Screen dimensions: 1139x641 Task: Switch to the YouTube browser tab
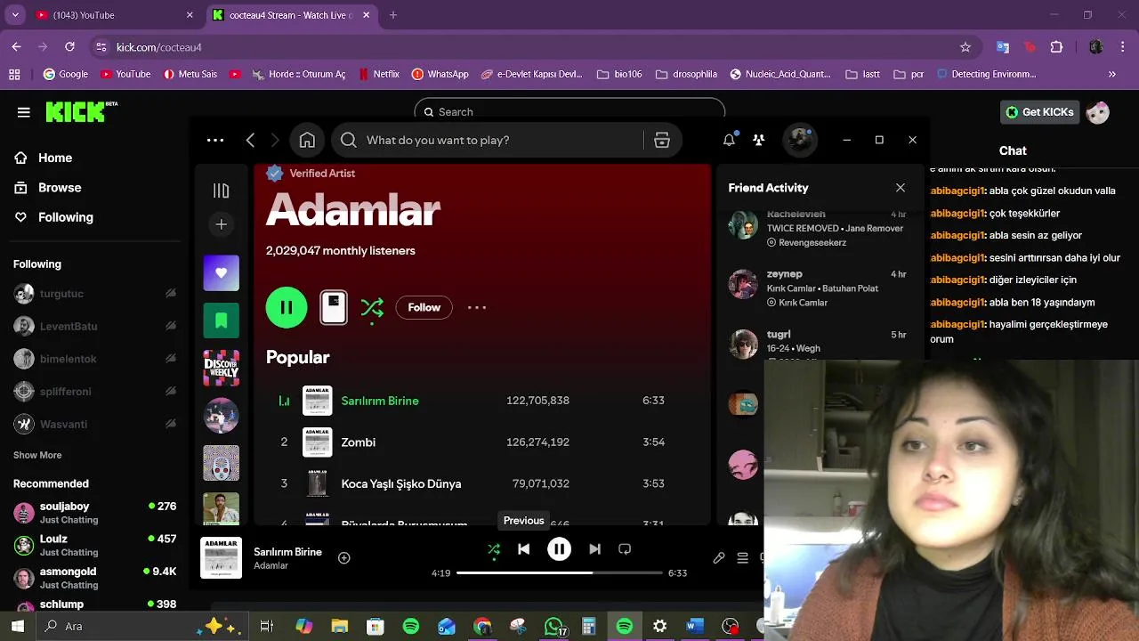[x=114, y=15]
